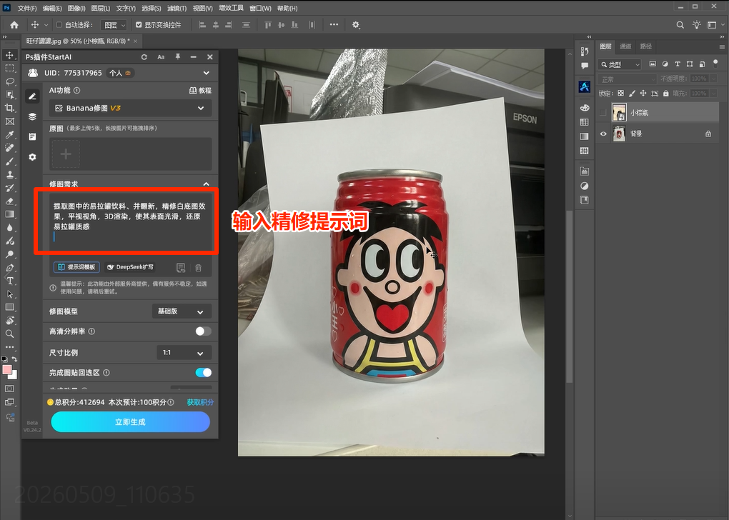Viewport: 729px width, 520px height.
Task: Switch to the 通道 tab
Action: click(x=625, y=46)
